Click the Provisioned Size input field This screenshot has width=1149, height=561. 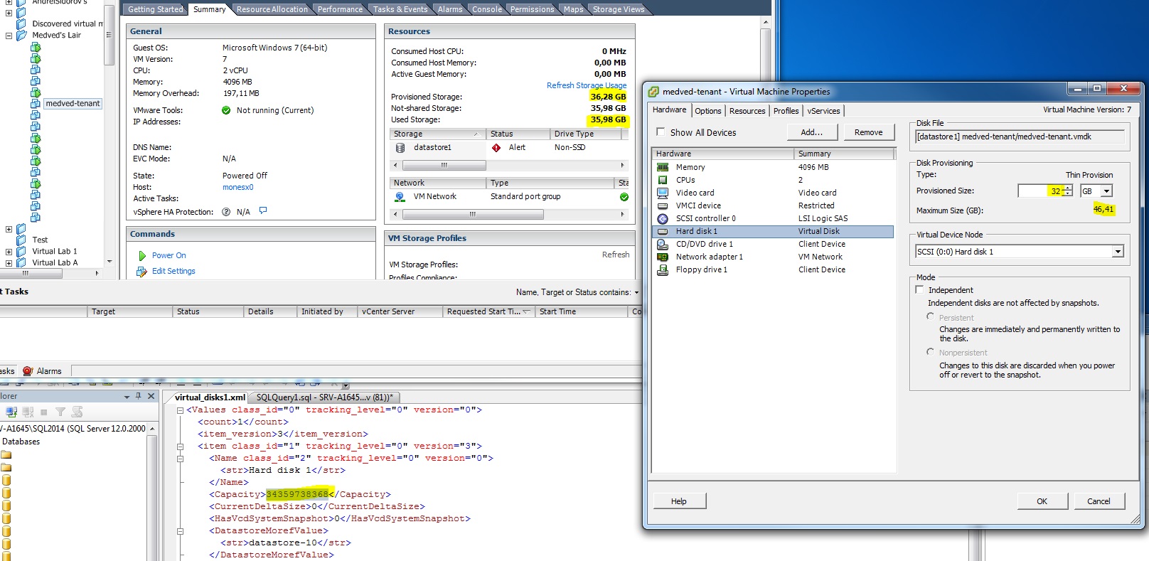[1041, 191]
